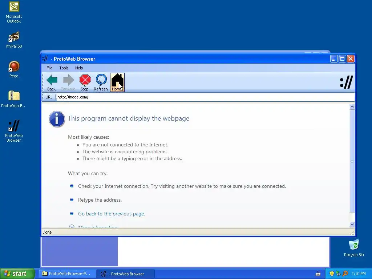Viewport: 372px width, 279px height.
Task: Go to the Home page via house icon
Action: pos(117,82)
